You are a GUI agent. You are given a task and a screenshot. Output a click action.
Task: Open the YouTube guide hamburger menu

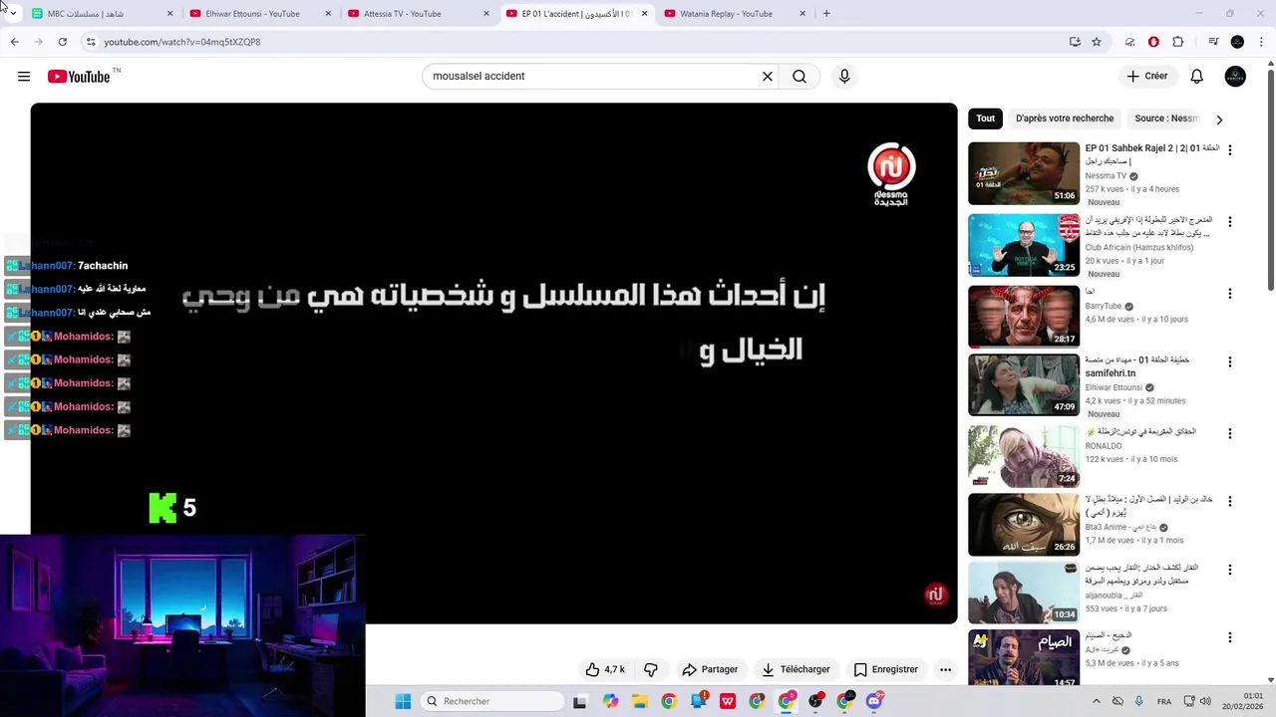point(24,77)
